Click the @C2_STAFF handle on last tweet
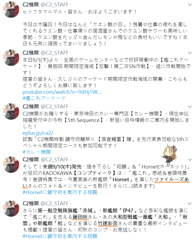195x242 pixels. 55,204
